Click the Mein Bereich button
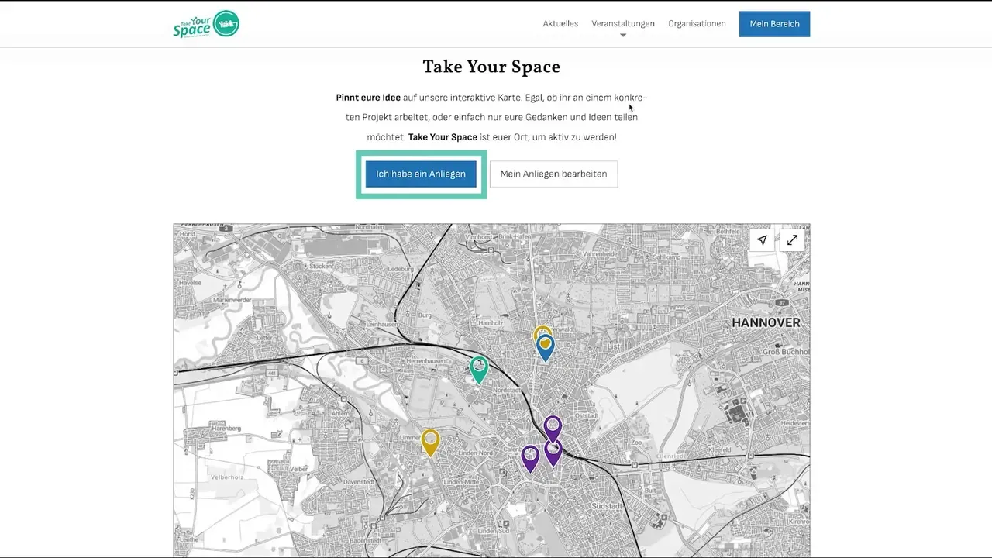This screenshot has height=558, width=992. coord(774,24)
